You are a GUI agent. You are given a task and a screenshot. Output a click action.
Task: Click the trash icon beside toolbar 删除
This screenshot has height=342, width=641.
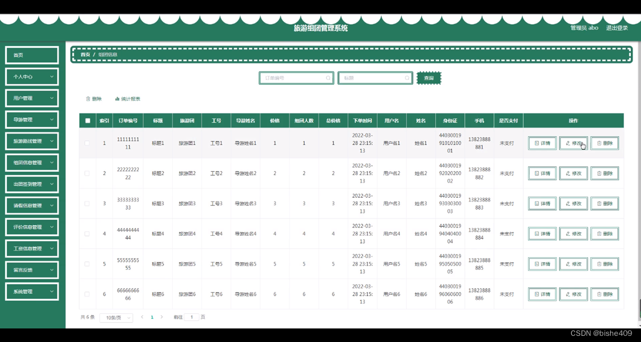coord(88,99)
